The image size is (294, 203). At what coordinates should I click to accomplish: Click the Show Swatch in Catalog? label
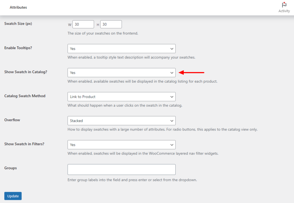pos(26,72)
